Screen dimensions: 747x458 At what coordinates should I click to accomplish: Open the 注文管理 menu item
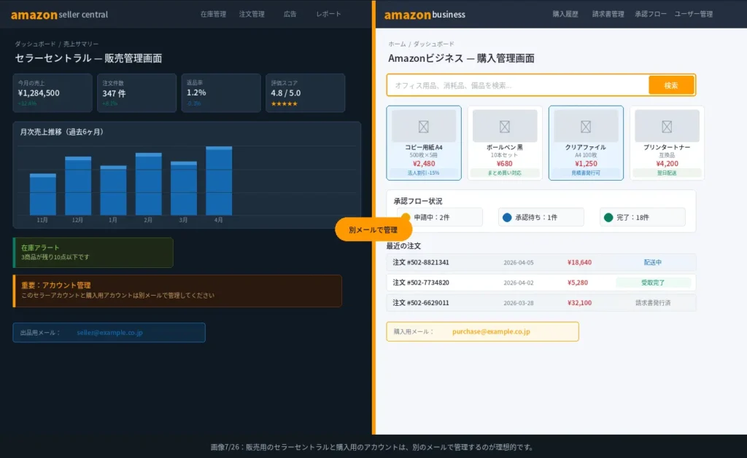coord(252,14)
